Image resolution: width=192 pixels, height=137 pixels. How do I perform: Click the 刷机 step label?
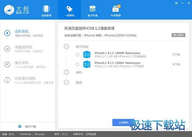point(79,72)
